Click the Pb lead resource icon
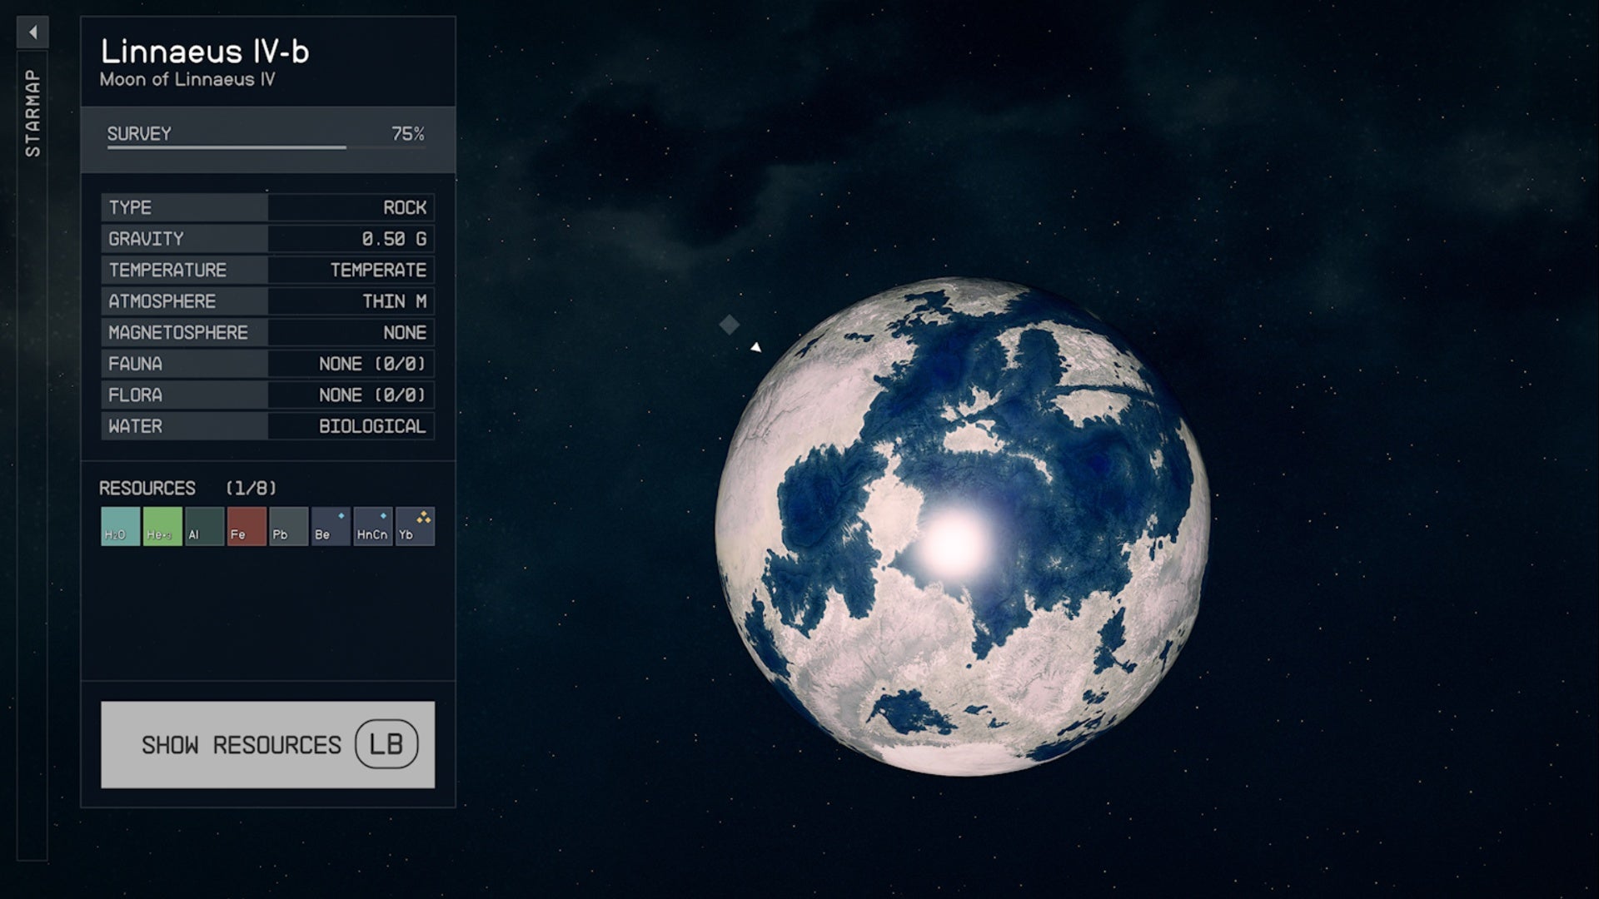 (289, 526)
